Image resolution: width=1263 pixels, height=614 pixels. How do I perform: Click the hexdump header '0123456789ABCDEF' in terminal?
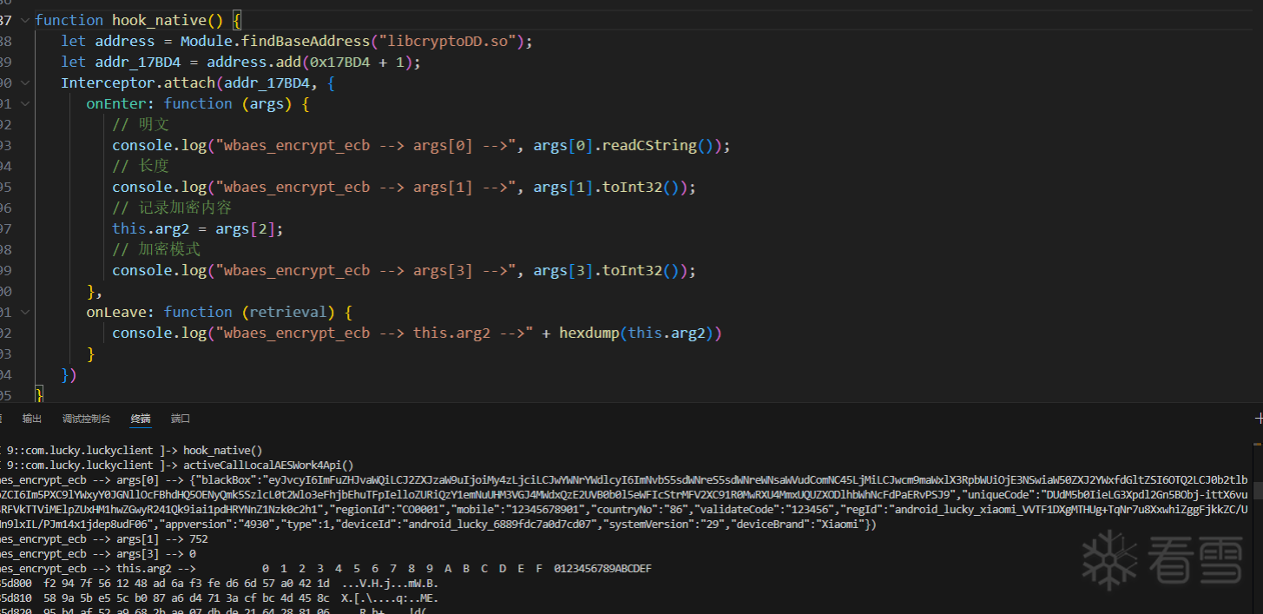point(602,568)
